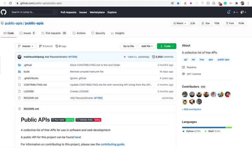Star the repository
The height and width of the screenshot is (148, 252).
(206, 23)
